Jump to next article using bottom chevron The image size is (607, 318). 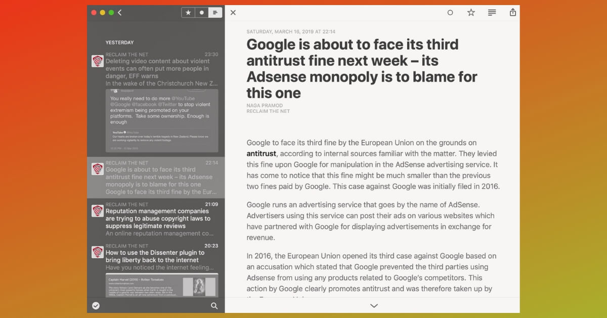(374, 306)
